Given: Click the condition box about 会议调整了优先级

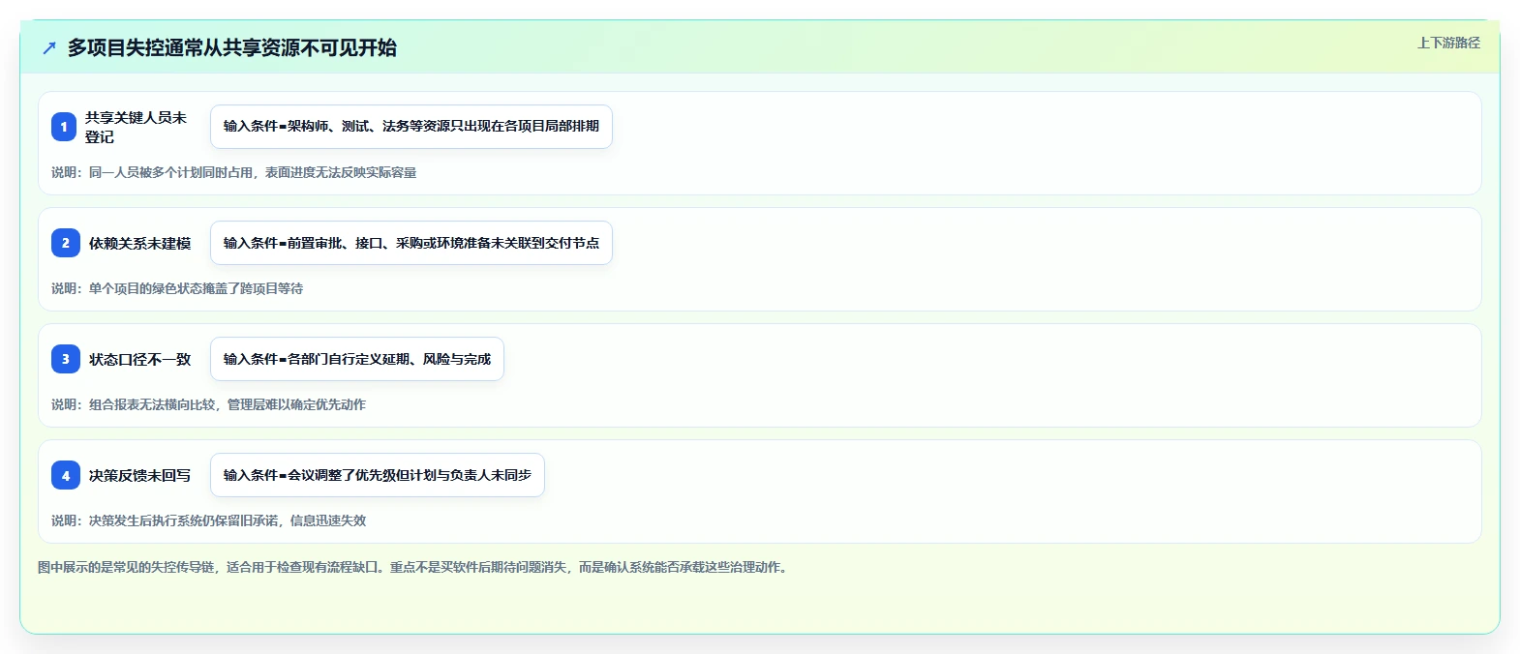Looking at the screenshot, I should pyautogui.click(x=378, y=475).
